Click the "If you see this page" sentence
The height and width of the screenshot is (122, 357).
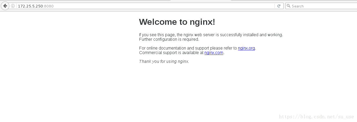[x=211, y=35]
